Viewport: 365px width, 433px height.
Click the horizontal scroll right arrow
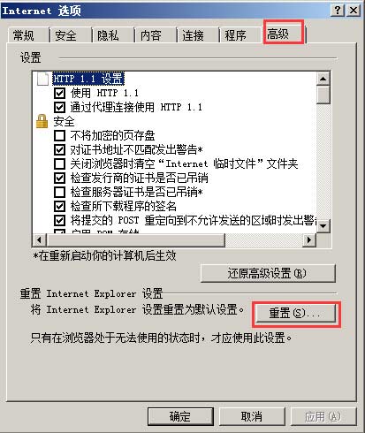click(x=309, y=240)
